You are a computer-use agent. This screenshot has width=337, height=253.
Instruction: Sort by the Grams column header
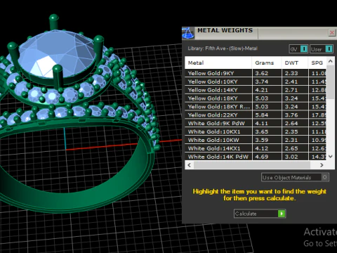(x=267, y=63)
